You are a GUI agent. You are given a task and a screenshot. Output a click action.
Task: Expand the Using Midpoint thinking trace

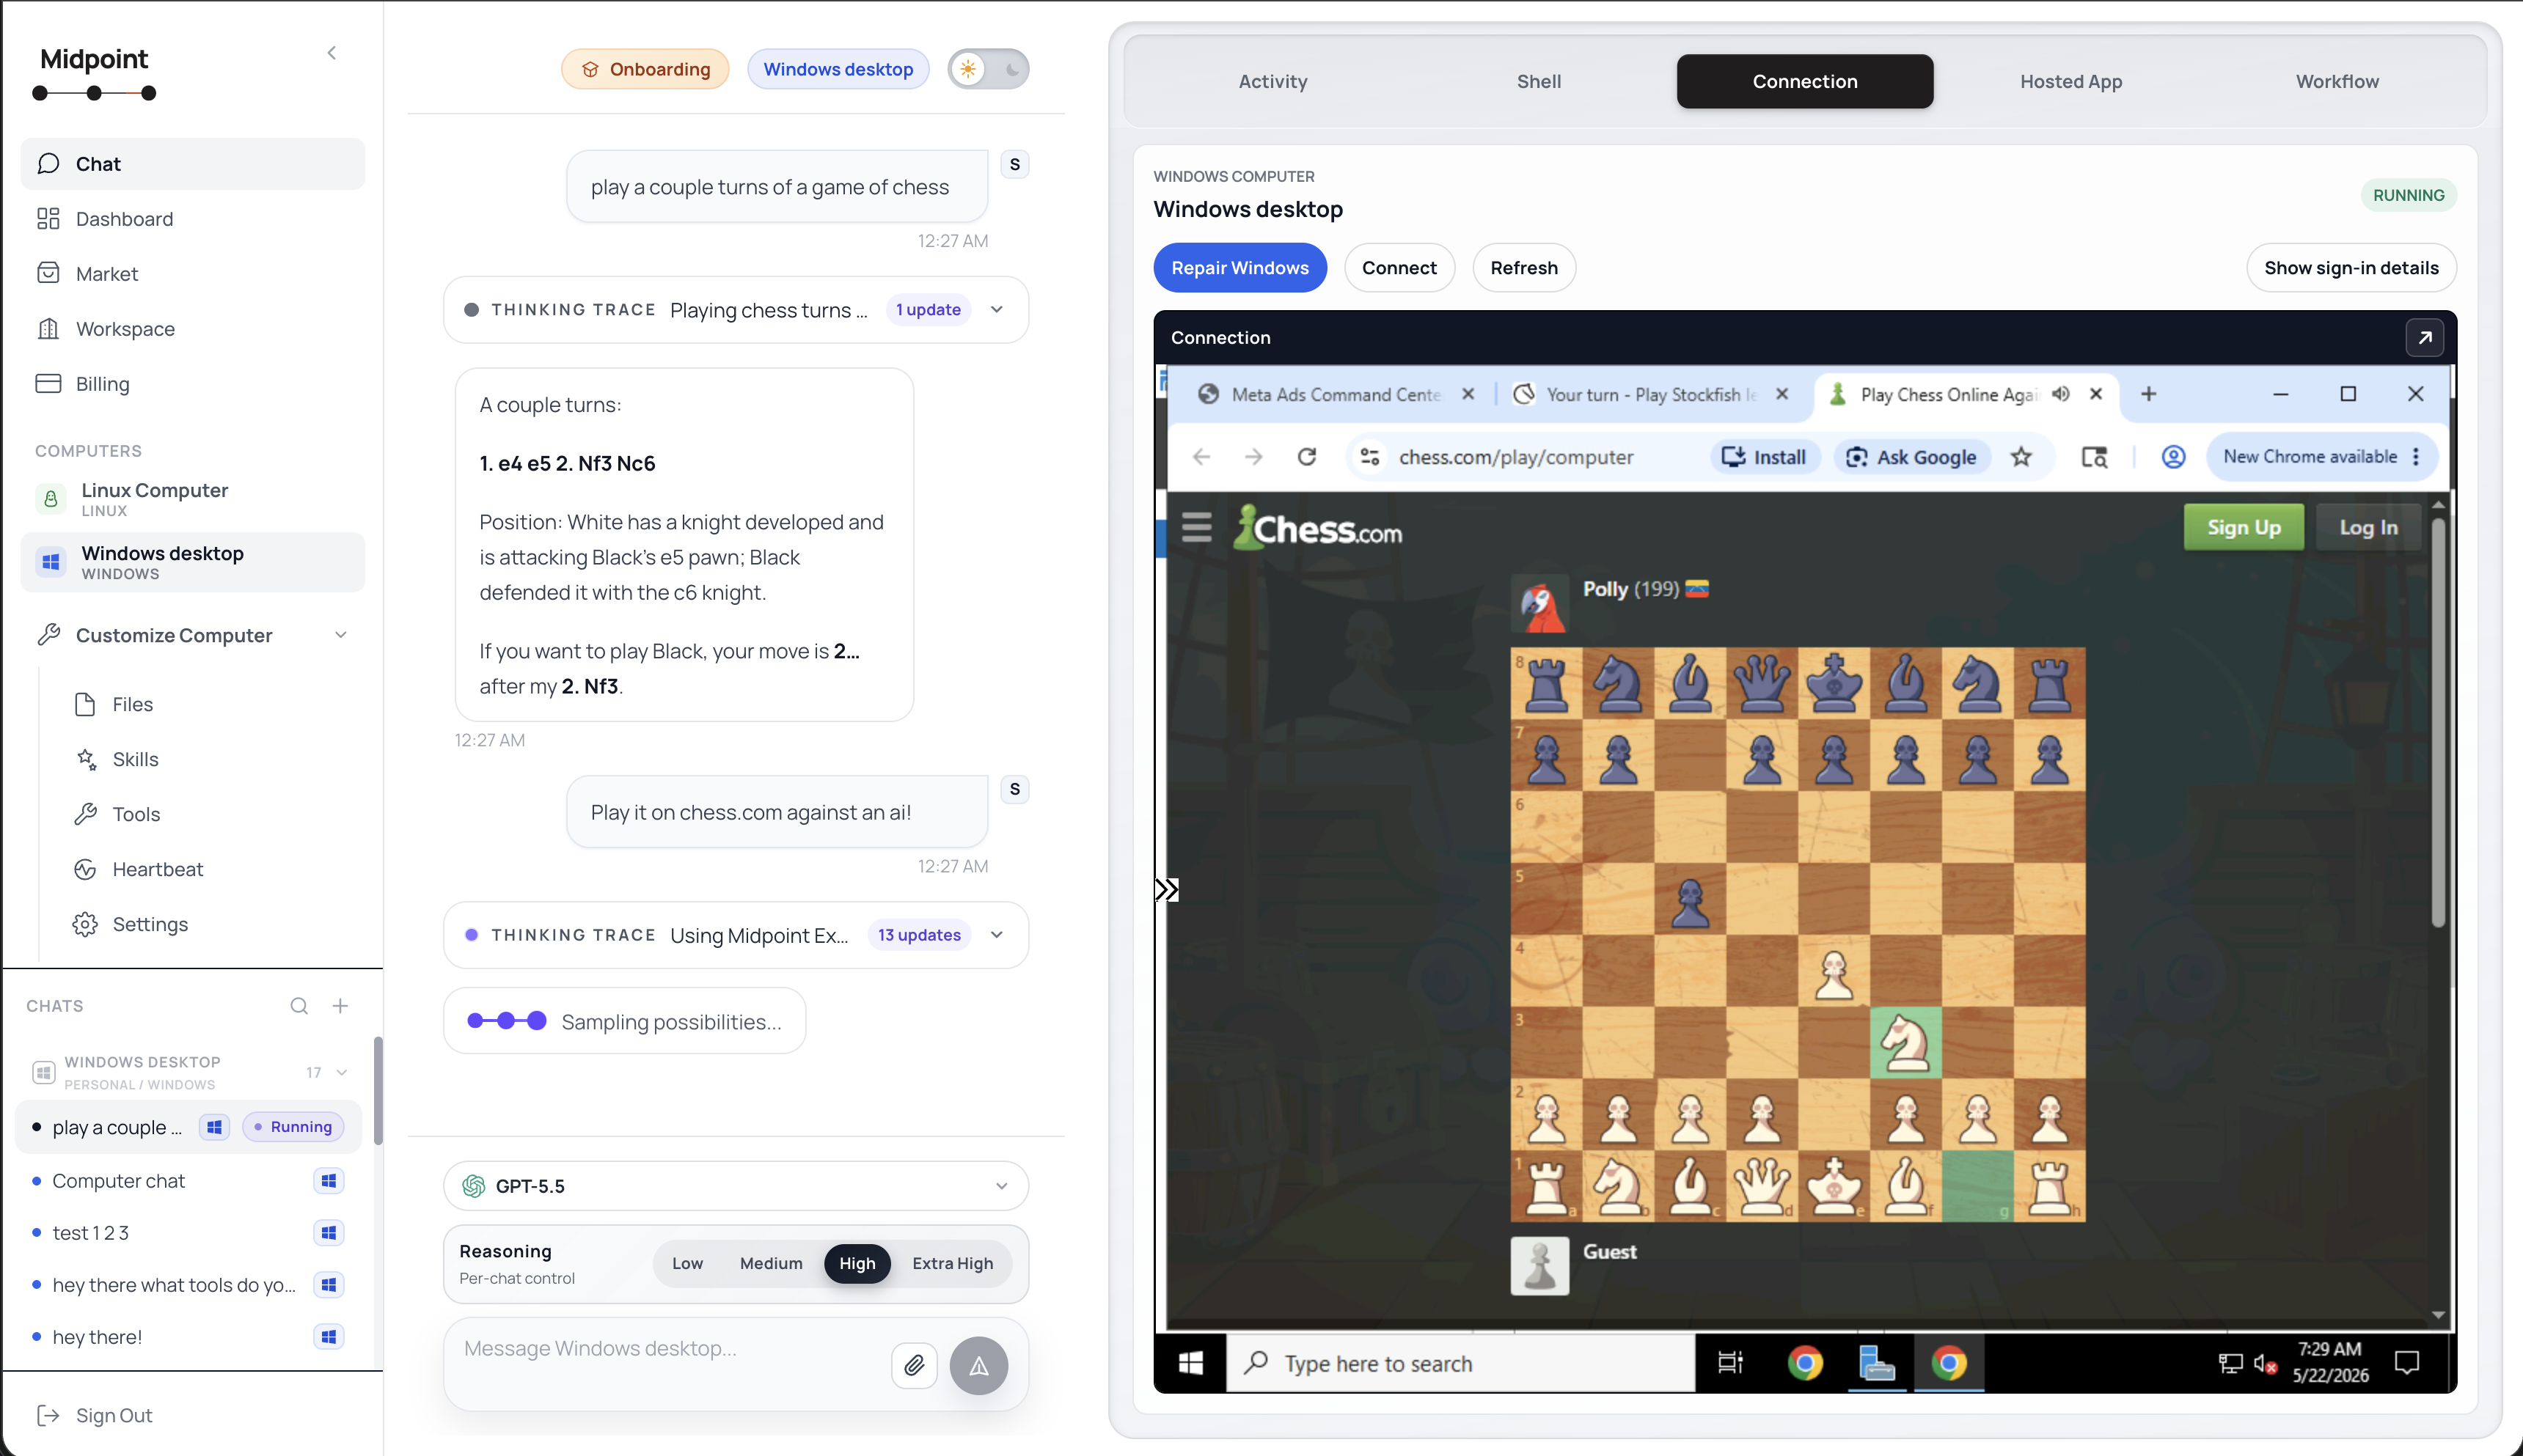pyautogui.click(x=997, y=935)
